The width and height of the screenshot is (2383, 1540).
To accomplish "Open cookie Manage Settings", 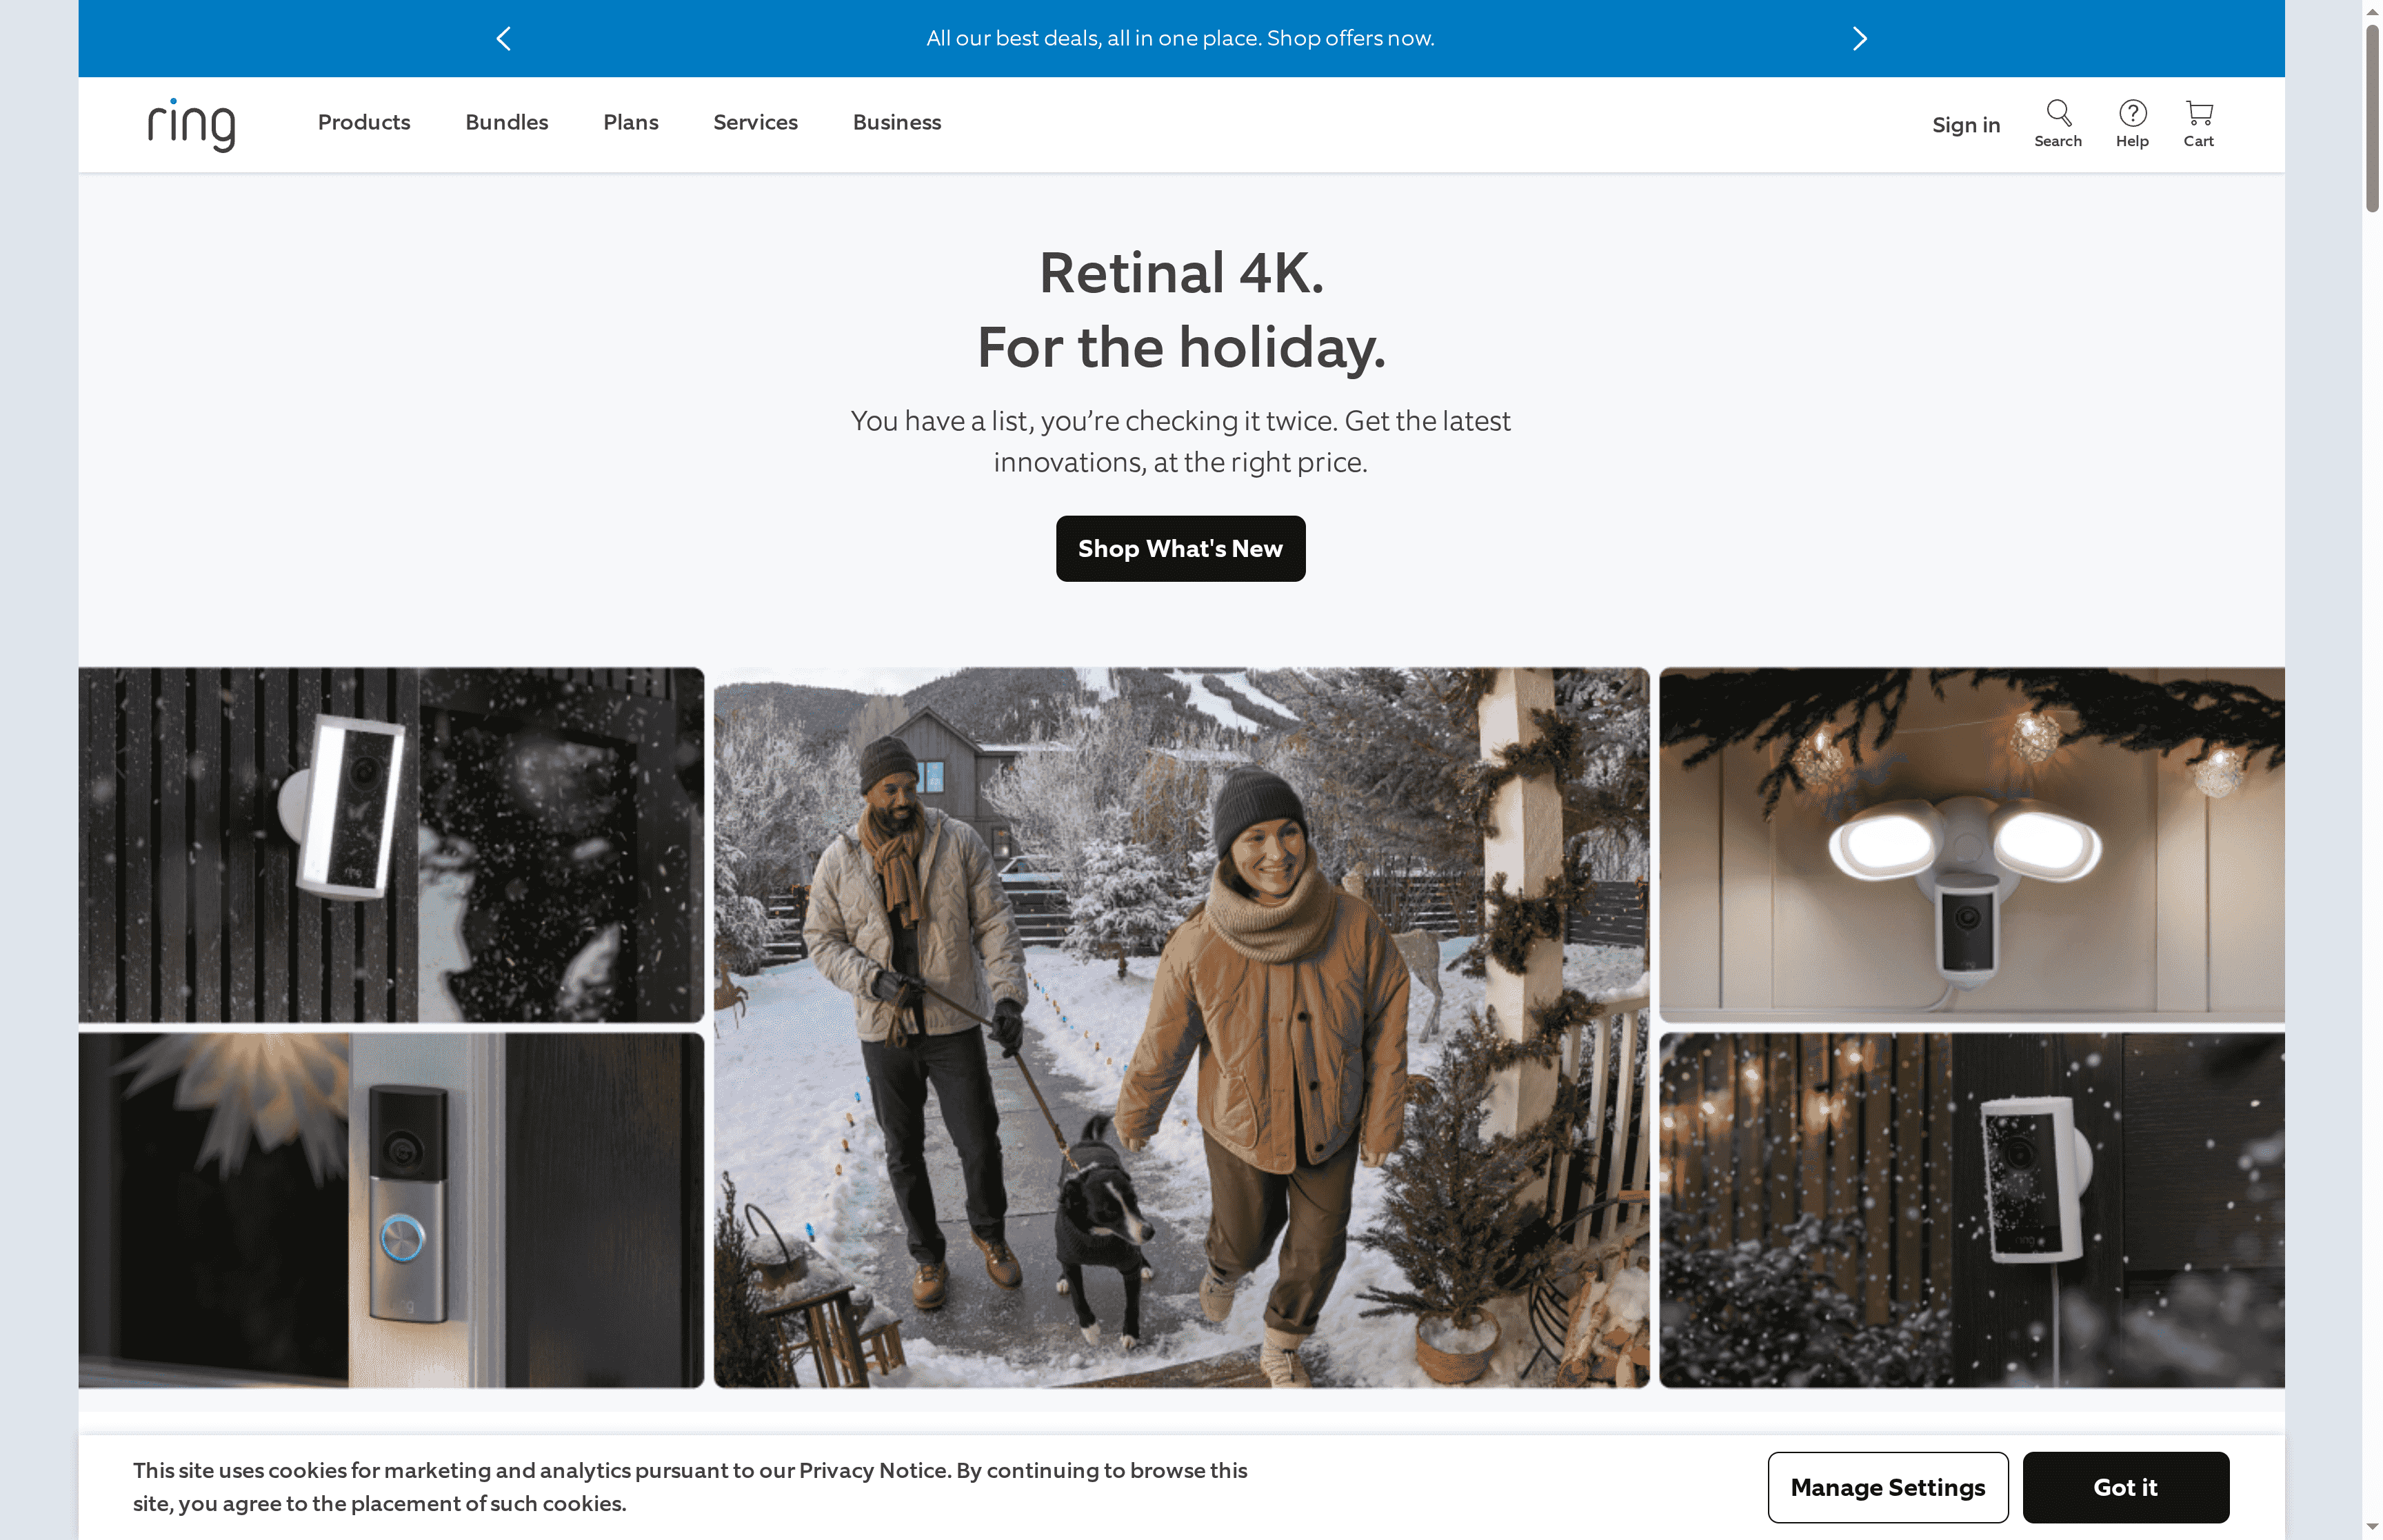I will click(1888, 1487).
